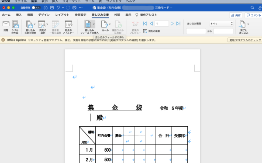Viewport: 262px width, 163px height.
Task: Undo the last action
Action: point(59,7)
